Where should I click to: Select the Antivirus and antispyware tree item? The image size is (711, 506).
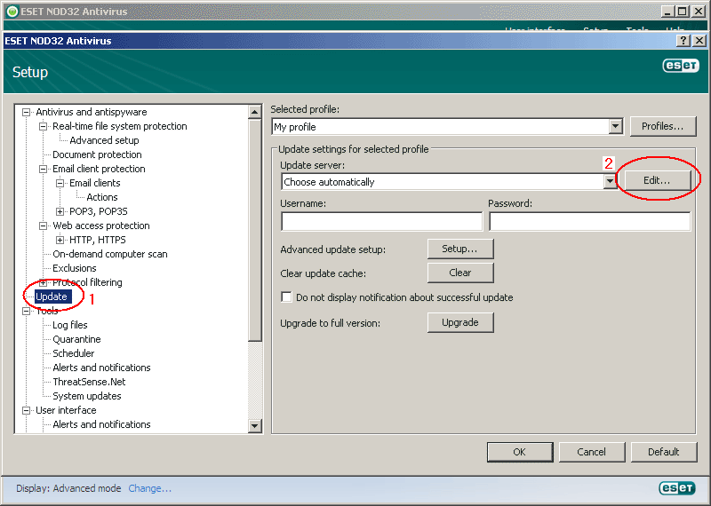tap(92, 112)
